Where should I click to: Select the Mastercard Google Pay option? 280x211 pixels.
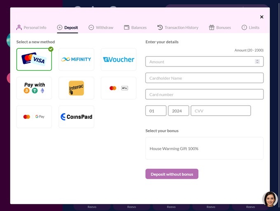[34, 117]
